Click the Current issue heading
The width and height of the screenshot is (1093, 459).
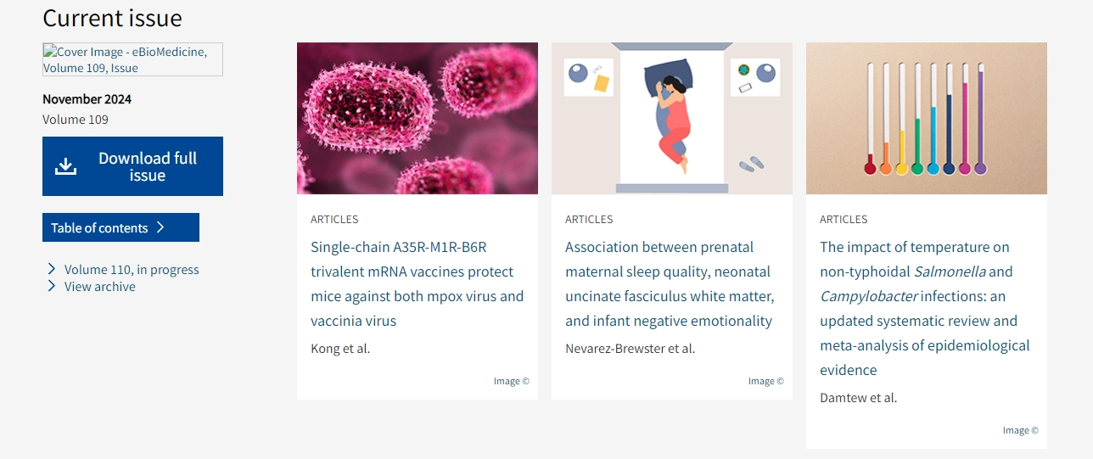[112, 18]
